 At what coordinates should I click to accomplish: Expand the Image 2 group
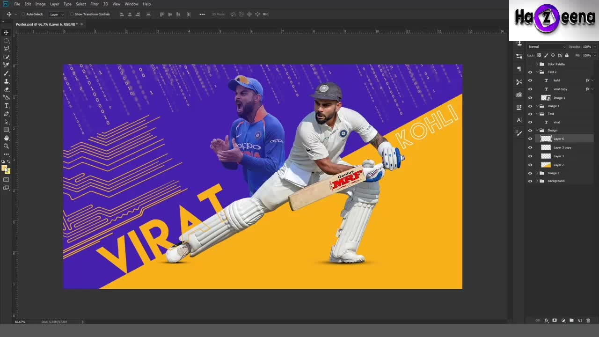click(537, 173)
